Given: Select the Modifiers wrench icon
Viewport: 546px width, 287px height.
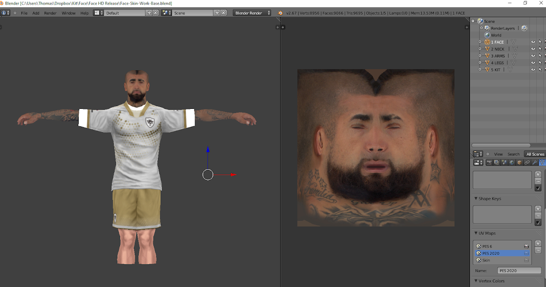Looking at the screenshot, I should [x=533, y=162].
